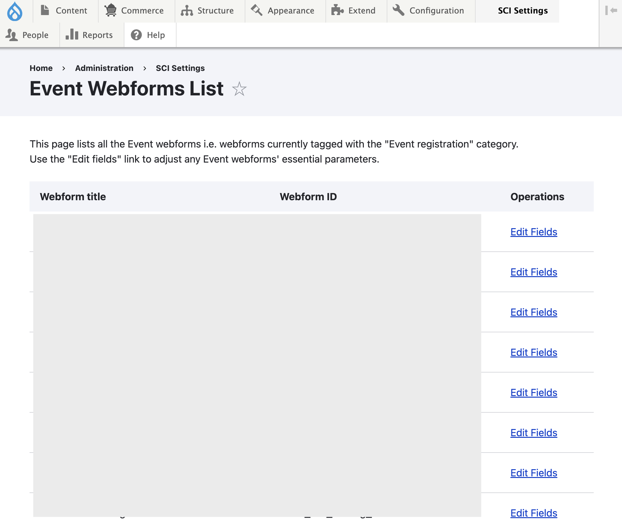Open the SCI Settings toolbar tab

(x=523, y=11)
